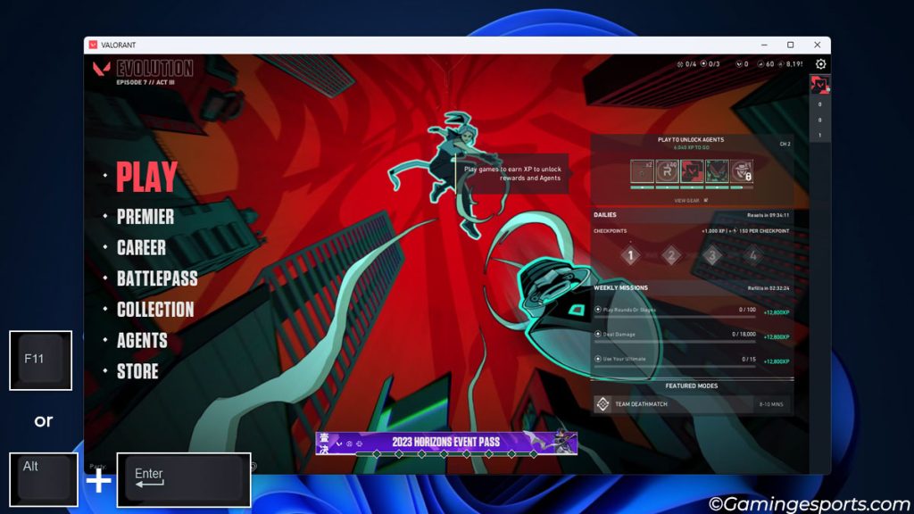This screenshot has height=514, width=914.
Task: Select the Deal Damage mission bullet
Action: [598, 334]
